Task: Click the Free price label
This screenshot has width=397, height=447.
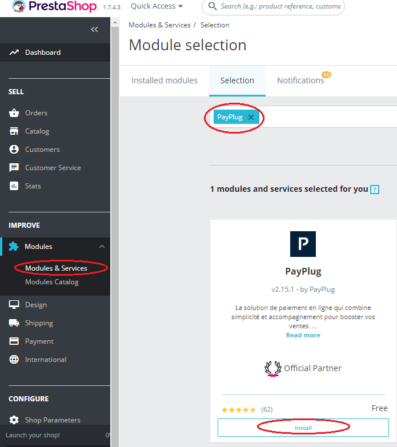Action: point(380,408)
